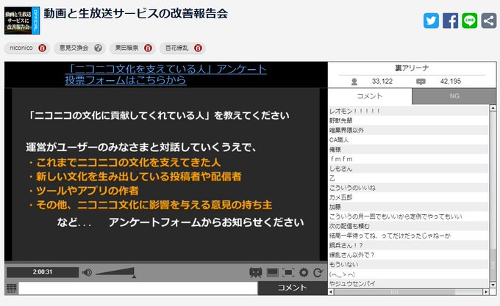The width and height of the screenshot is (500, 306).
Task: Select comment もういない
Action: (x=408, y=264)
